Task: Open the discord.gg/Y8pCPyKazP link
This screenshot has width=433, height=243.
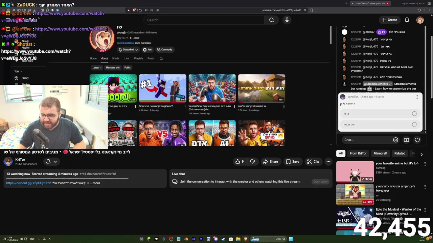Action: click(28, 183)
